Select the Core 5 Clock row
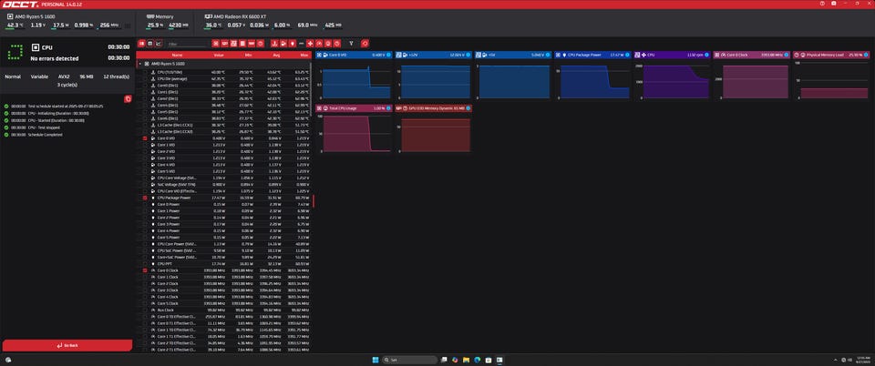Image resolution: width=875 pixels, height=366 pixels. point(224,303)
